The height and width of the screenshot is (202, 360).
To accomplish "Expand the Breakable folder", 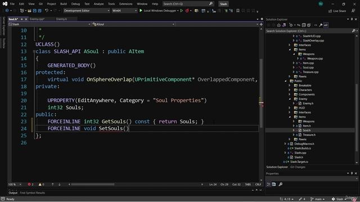I will click(290, 85).
